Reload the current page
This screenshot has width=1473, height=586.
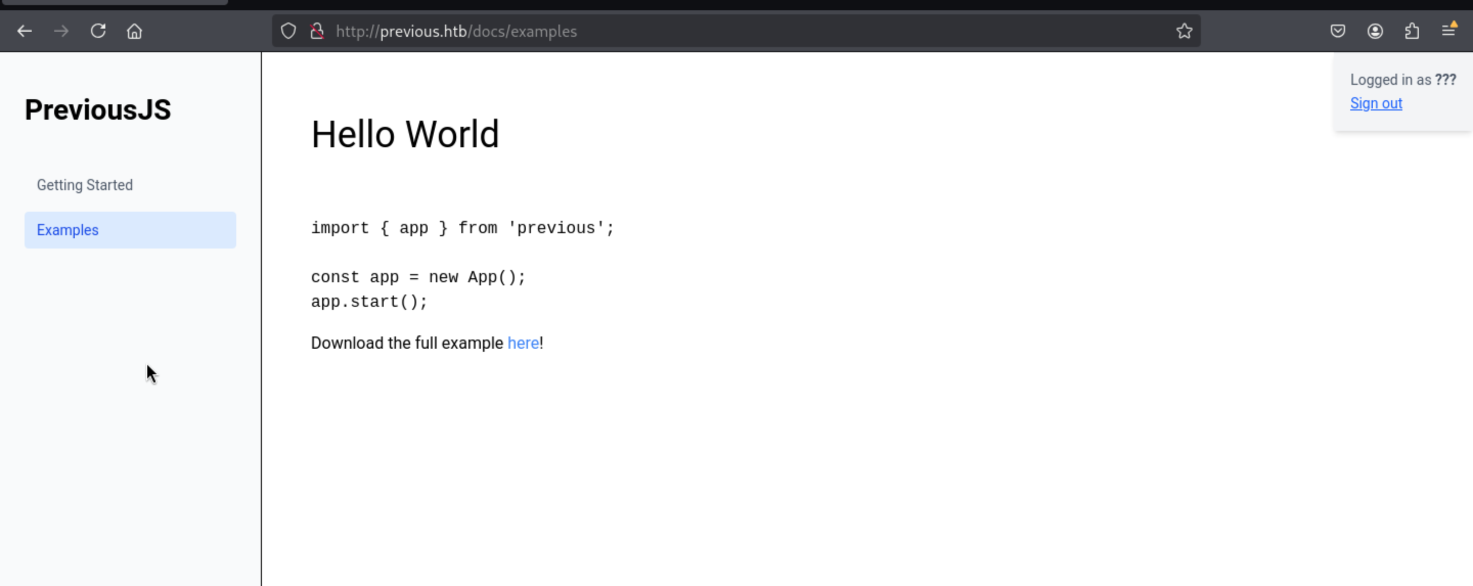[x=98, y=31]
